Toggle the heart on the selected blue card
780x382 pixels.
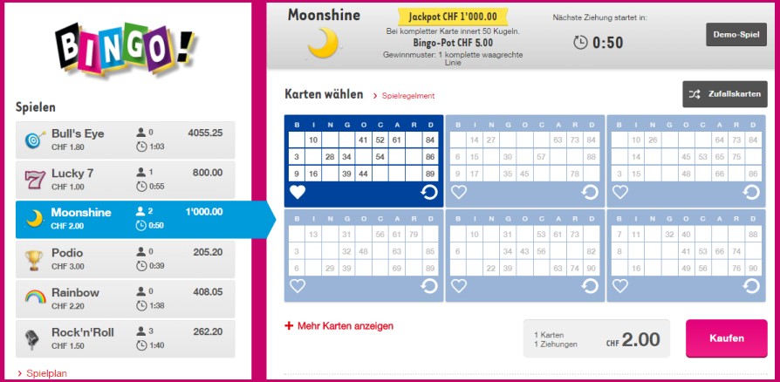pos(298,193)
